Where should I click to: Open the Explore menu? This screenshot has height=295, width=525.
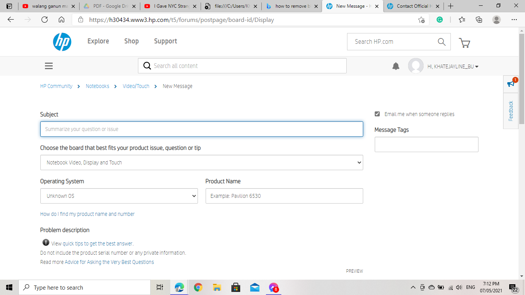tap(98, 41)
